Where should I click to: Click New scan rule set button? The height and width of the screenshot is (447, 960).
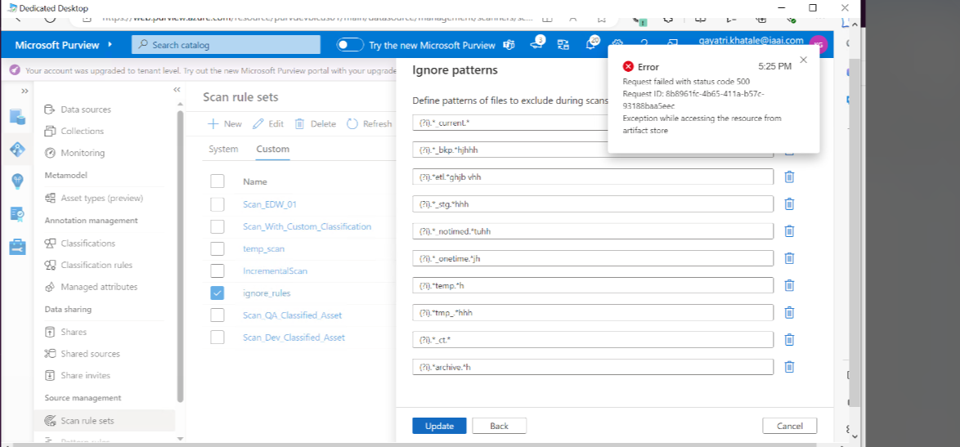tap(225, 123)
